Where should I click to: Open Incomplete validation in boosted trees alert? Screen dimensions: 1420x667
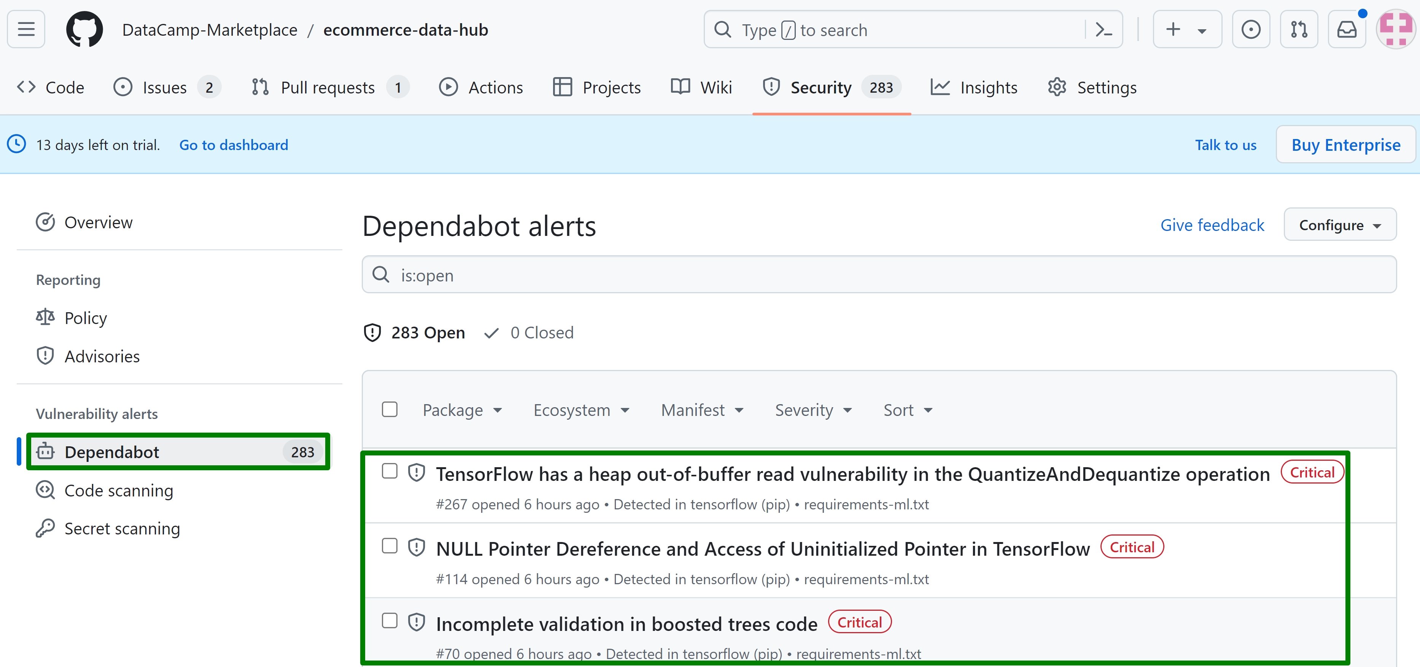coord(627,624)
